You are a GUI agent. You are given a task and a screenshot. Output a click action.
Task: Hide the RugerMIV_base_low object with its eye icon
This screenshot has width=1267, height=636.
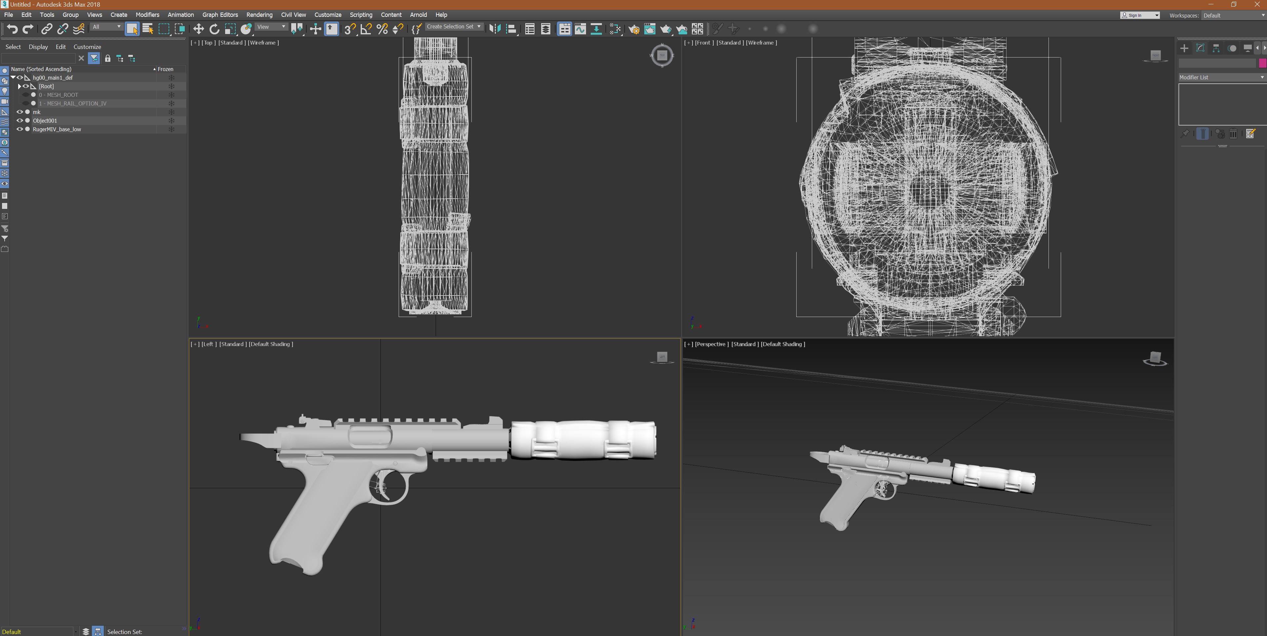(20, 129)
